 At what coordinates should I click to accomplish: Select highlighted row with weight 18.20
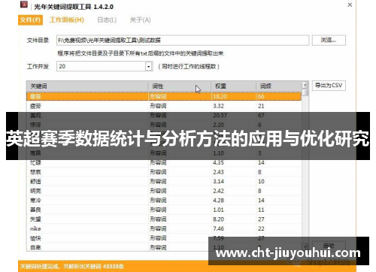(164, 96)
